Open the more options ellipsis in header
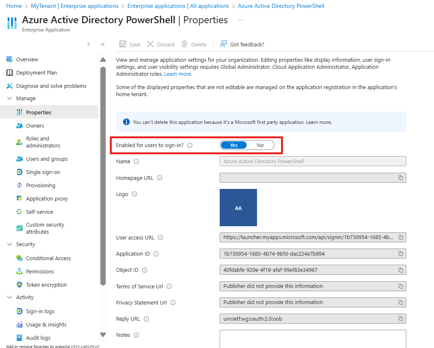The width and height of the screenshot is (434, 348). [x=241, y=20]
